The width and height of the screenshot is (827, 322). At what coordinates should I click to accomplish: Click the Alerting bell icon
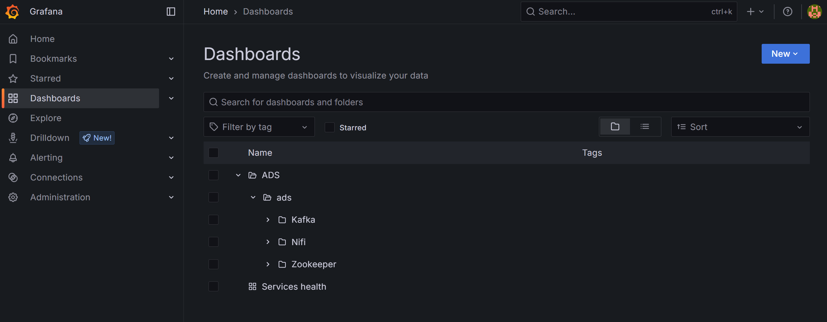pyautogui.click(x=13, y=158)
